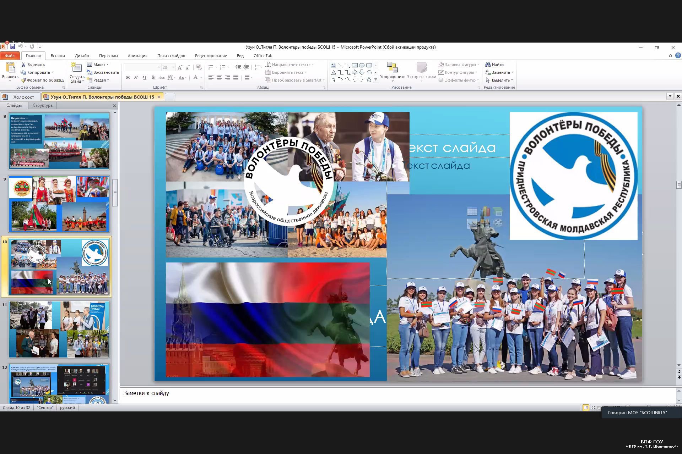
Task: Open the font size 28 dropdown
Action: [173, 67]
